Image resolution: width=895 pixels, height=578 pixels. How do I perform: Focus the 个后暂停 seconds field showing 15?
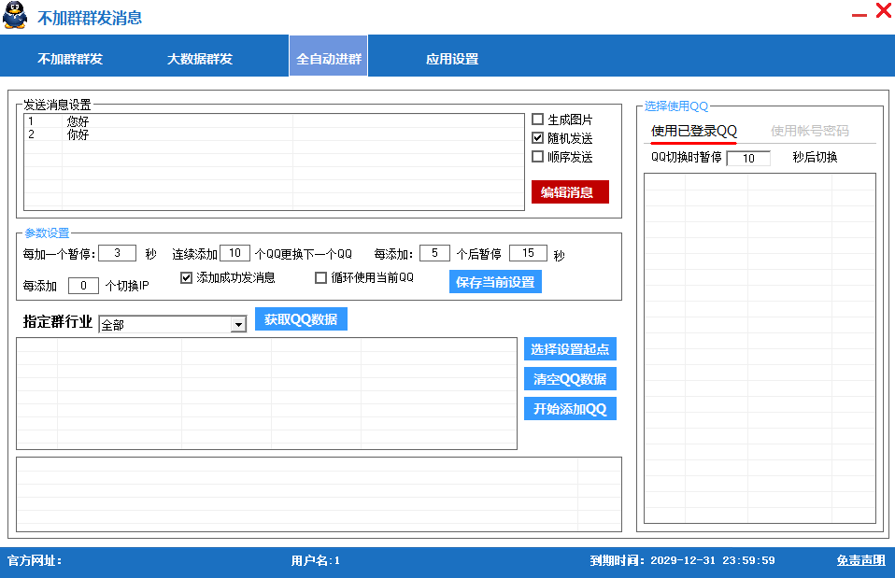528,253
